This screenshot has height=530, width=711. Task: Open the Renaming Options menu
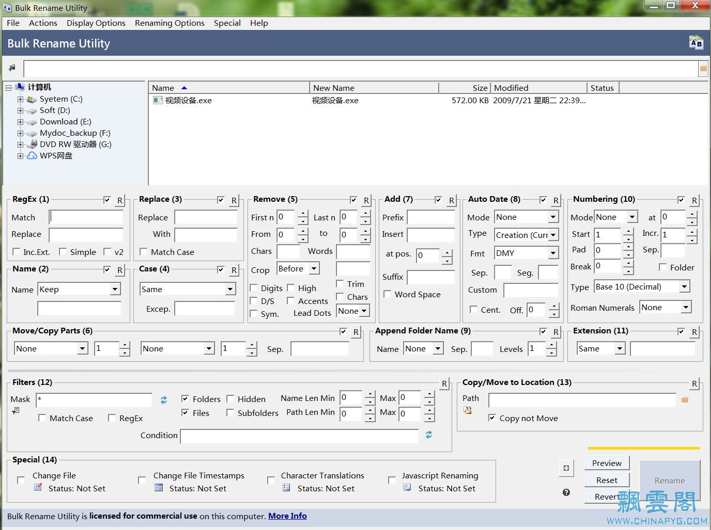[169, 23]
